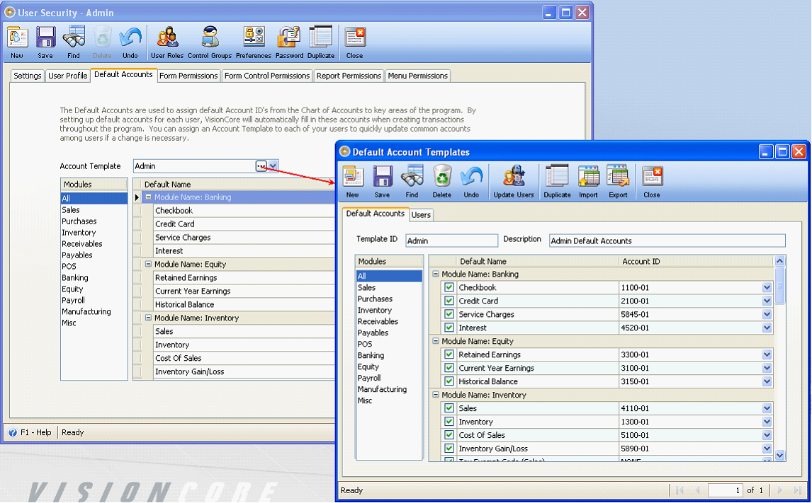Toggle the Service Charges checkbox
This screenshot has height=503, width=812.
449,314
